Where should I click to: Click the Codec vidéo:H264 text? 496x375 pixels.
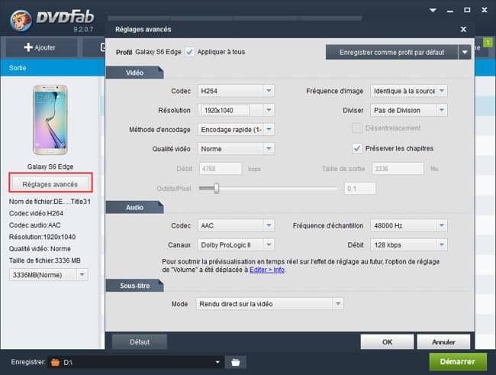(x=36, y=214)
